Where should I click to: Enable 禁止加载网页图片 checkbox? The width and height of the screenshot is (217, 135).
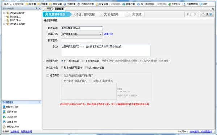click(62, 68)
